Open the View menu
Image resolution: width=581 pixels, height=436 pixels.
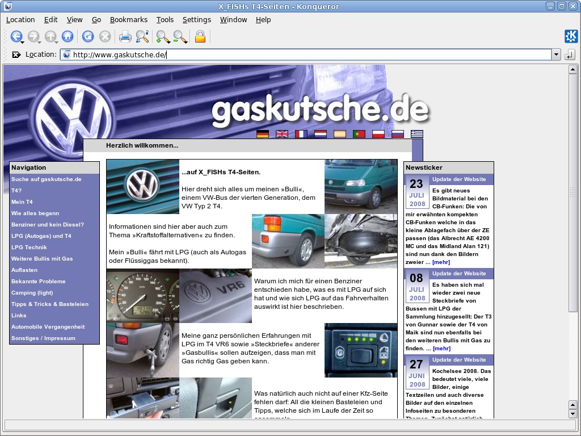coord(74,20)
